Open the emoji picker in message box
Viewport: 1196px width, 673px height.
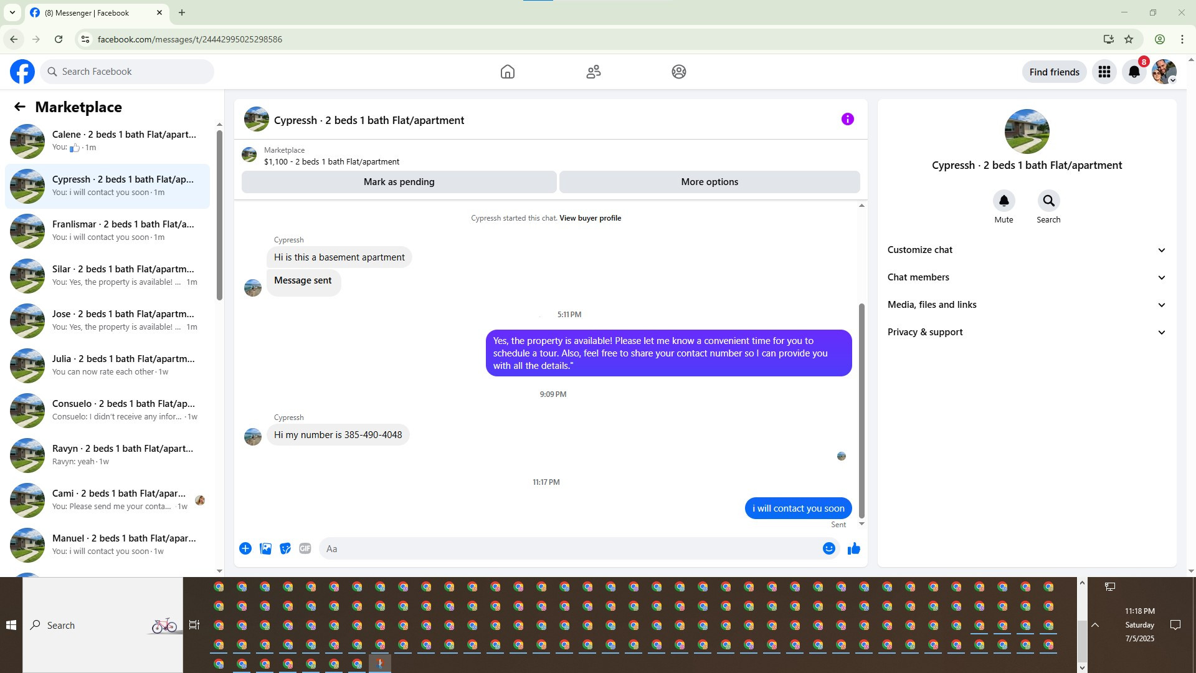(828, 548)
